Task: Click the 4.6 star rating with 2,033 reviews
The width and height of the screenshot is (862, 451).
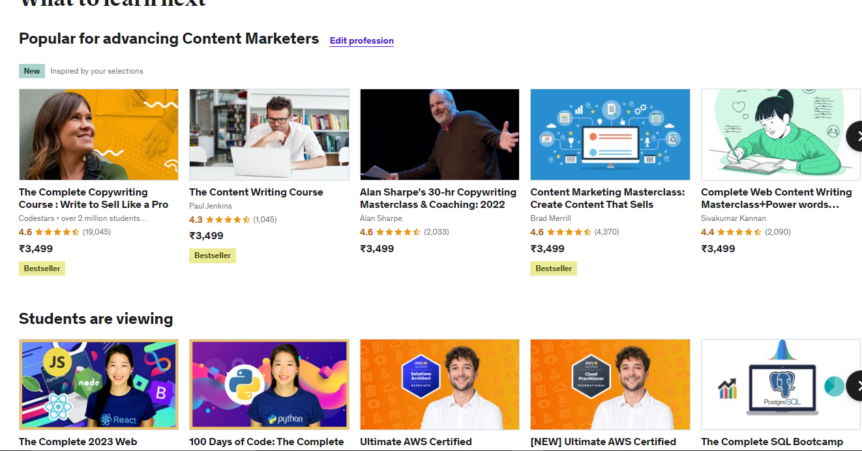Action: click(x=404, y=232)
